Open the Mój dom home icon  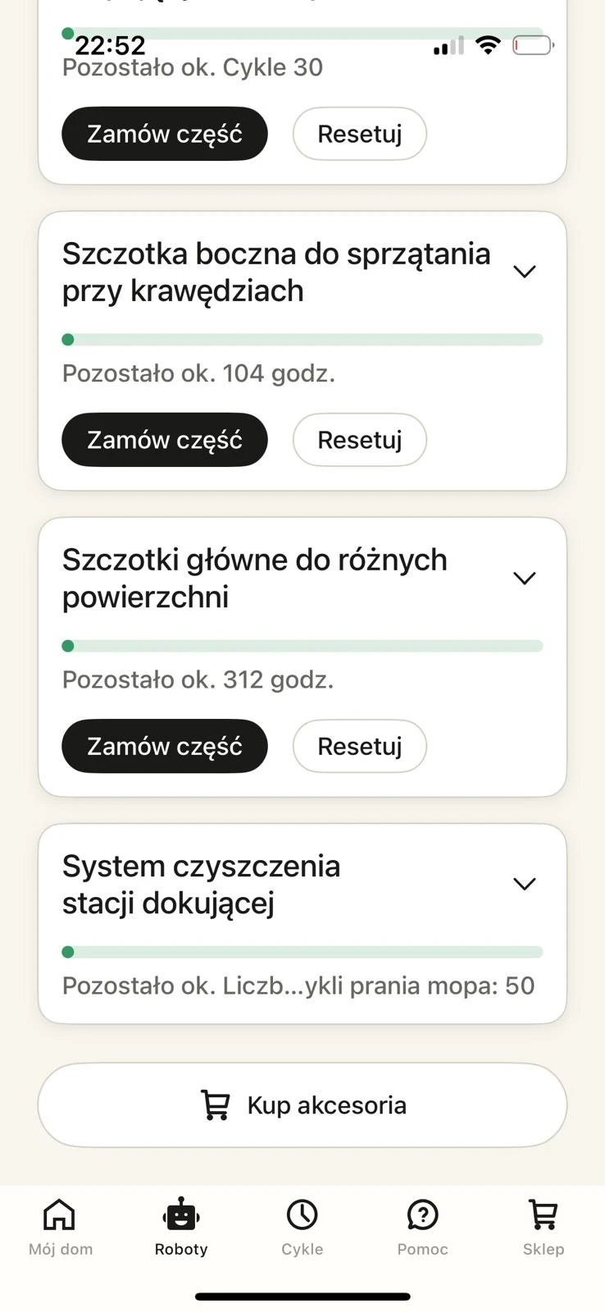coord(59,1215)
